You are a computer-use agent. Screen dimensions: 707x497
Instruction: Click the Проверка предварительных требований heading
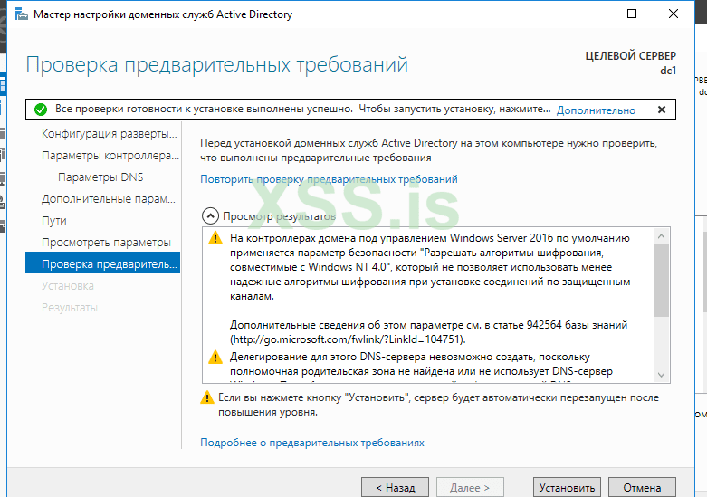tap(217, 64)
